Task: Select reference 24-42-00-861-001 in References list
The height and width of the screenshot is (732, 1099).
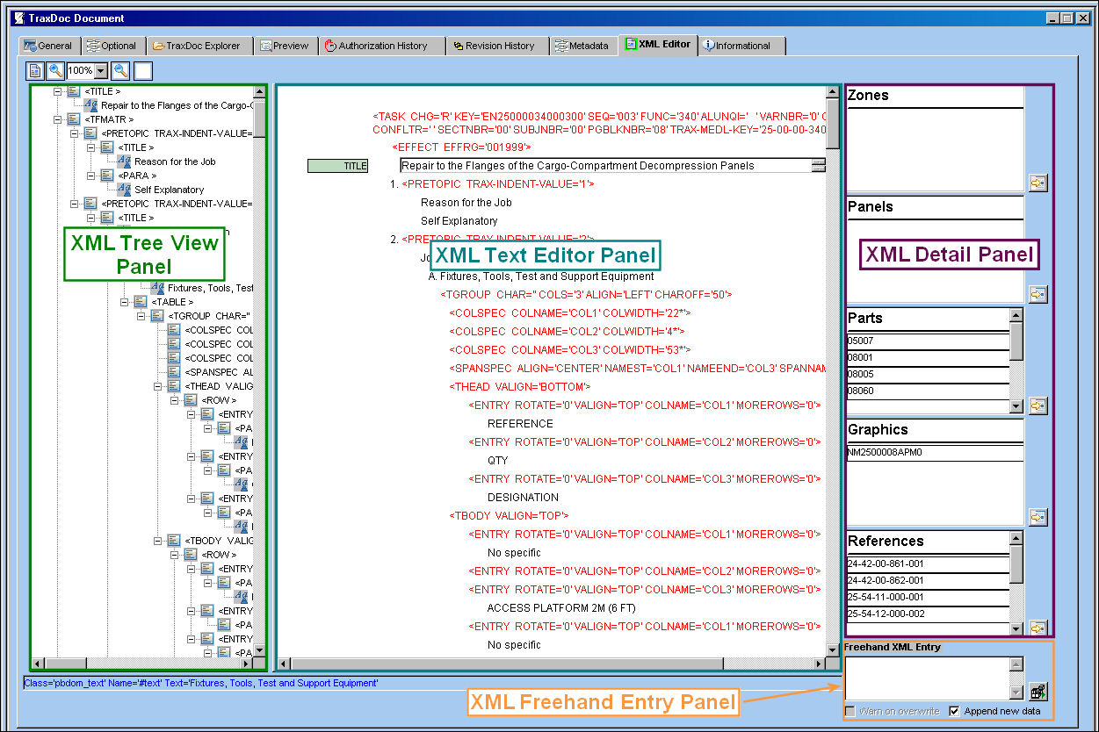Action: [x=928, y=563]
